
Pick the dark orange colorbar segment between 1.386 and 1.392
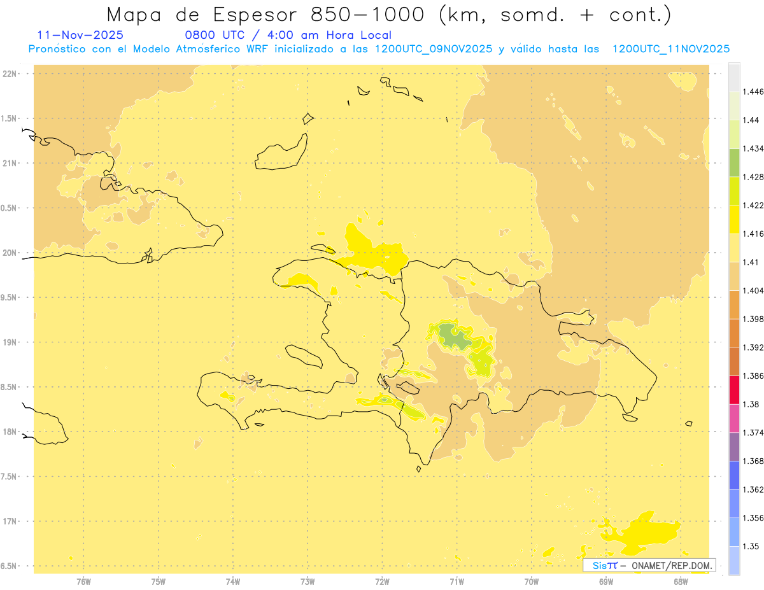(x=734, y=362)
